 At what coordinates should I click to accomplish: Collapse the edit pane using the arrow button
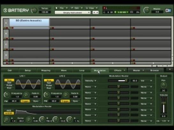click(170, 70)
